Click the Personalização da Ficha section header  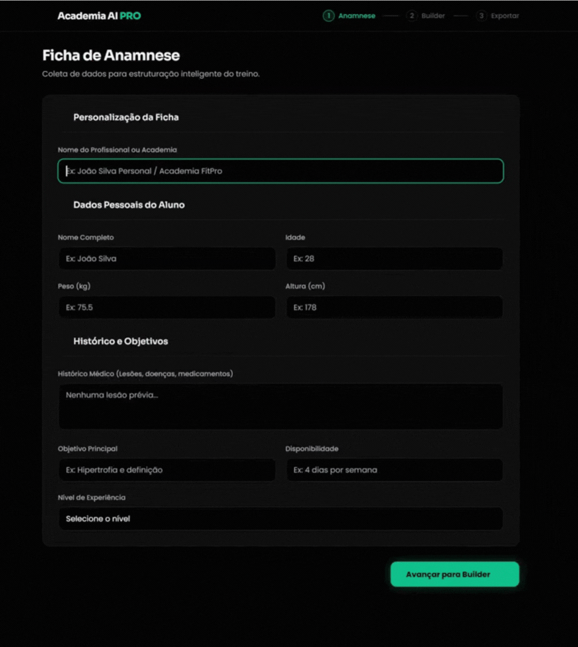pos(126,117)
